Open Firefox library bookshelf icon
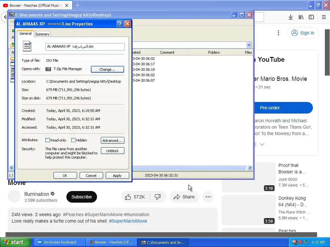 pos(301,17)
